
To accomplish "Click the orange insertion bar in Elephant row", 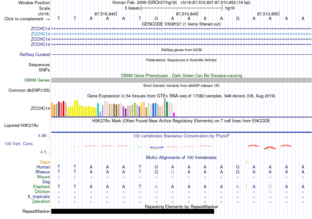I will tap(247, 187).
